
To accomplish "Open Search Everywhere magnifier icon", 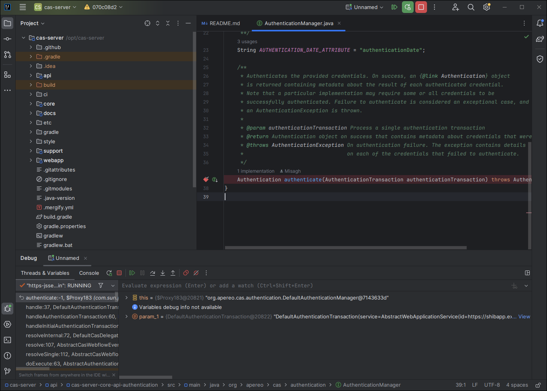I will coord(471,7).
